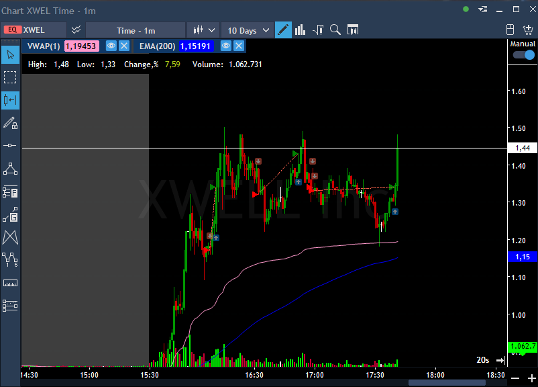
Task: Select the Gann fan pattern tool
Action: click(10, 237)
